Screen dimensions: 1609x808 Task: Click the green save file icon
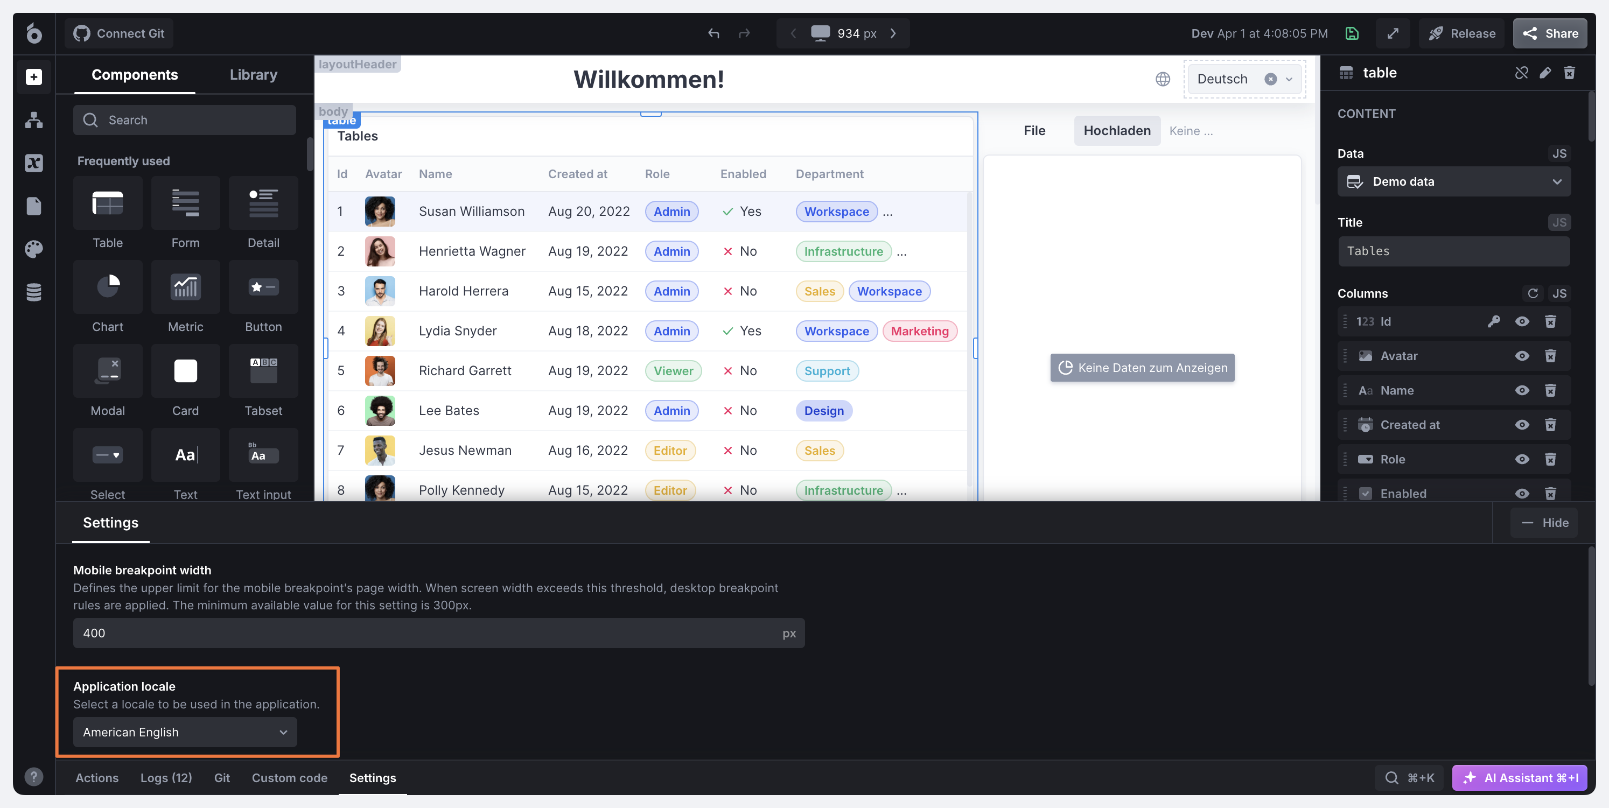pyautogui.click(x=1352, y=33)
